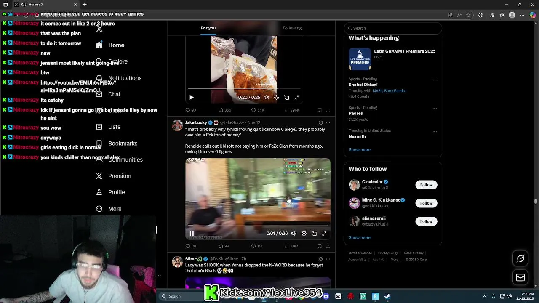The height and width of the screenshot is (303, 539).
Task: Reply to the Jake Lucky post
Action: (191, 246)
